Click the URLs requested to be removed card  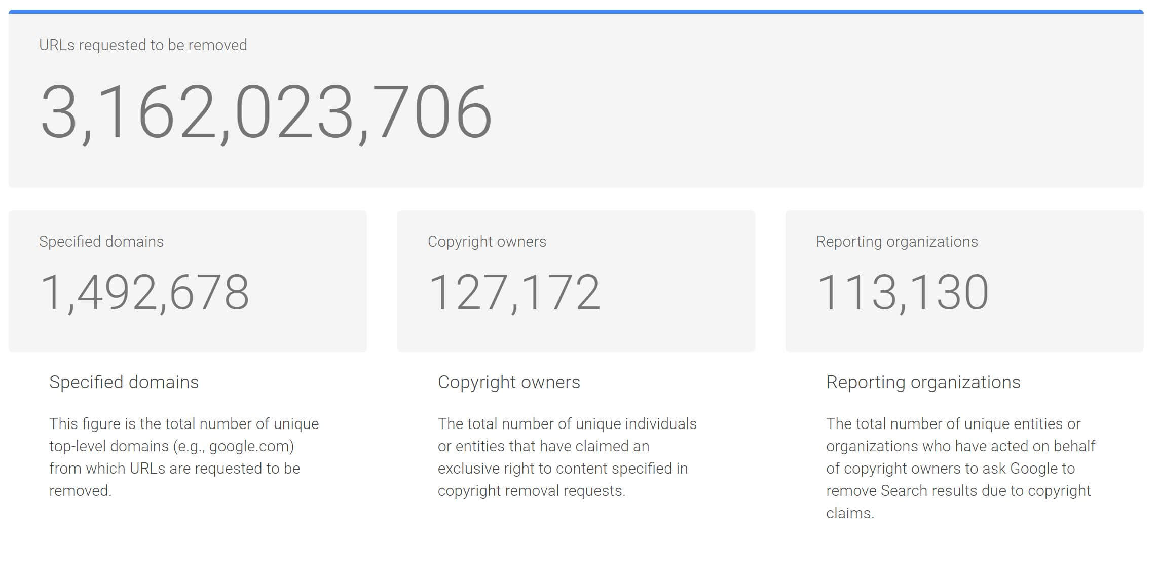coord(578,101)
